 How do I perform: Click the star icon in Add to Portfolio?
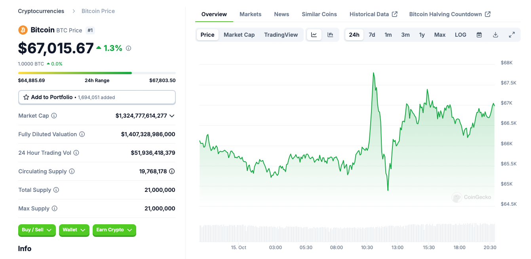[x=26, y=97]
